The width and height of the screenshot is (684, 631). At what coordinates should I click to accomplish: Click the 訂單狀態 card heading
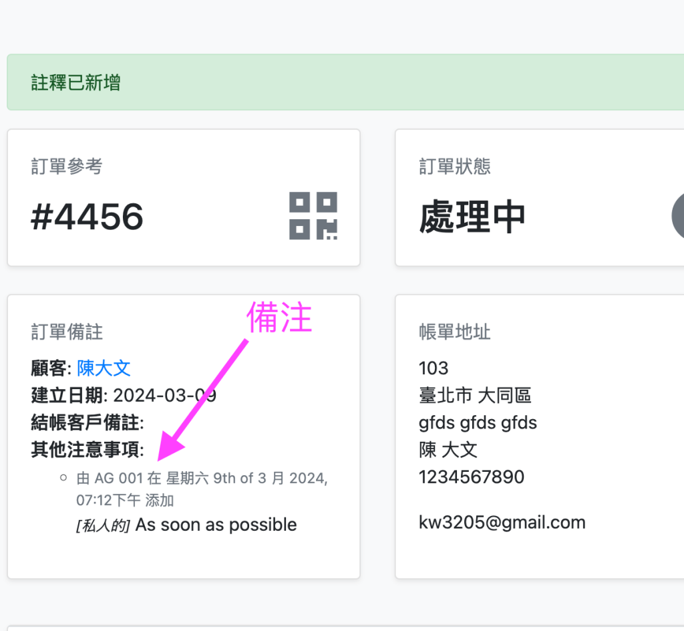pos(455,166)
